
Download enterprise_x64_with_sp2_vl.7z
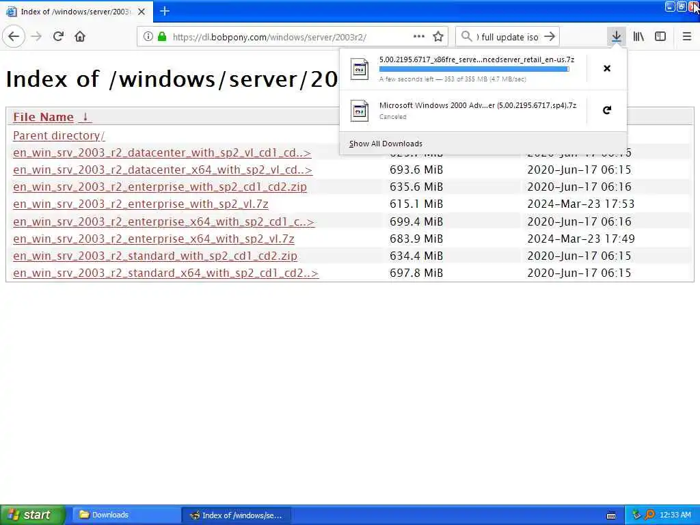click(x=154, y=239)
